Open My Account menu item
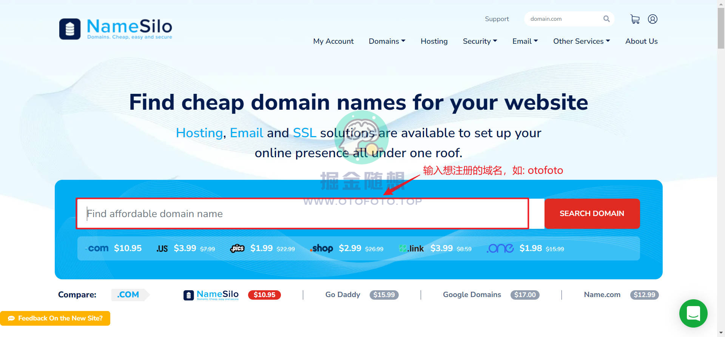This screenshot has width=725, height=337. click(333, 41)
